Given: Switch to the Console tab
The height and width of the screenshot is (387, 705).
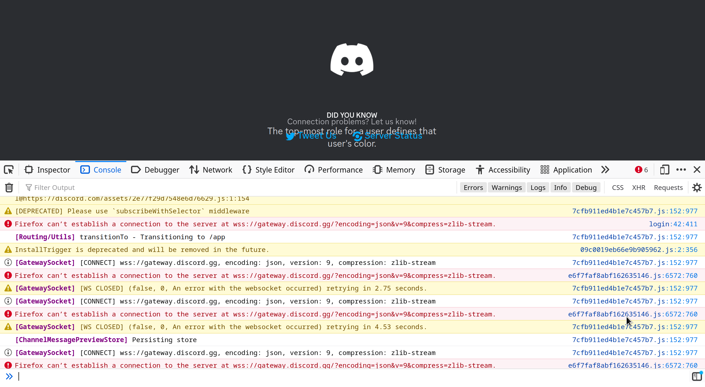Looking at the screenshot, I should [101, 170].
